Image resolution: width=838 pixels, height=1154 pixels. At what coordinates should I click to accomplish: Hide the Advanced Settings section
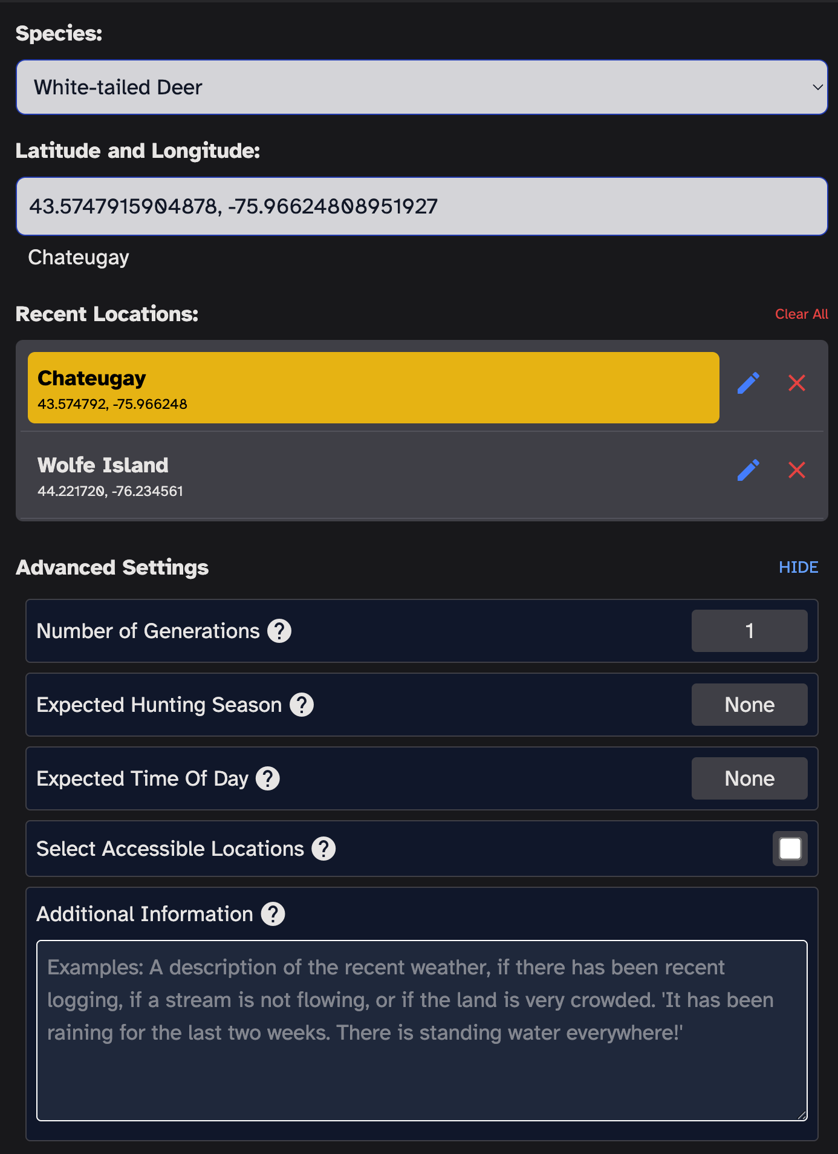click(x=798, y=567)
